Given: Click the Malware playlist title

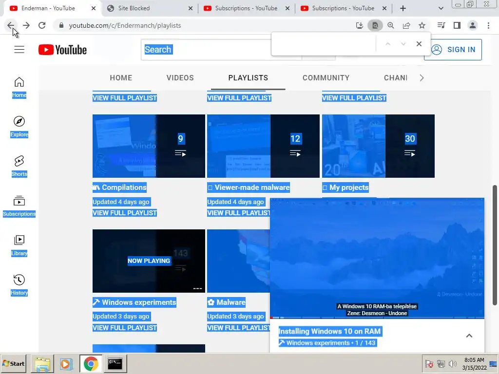Looking at the screenshot, I should [x=226, y=302].
